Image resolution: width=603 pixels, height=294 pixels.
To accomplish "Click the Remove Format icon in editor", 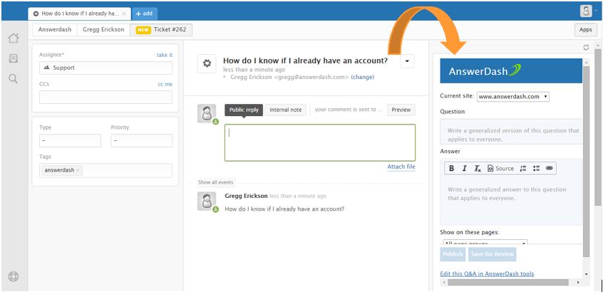I will (478, 168).
